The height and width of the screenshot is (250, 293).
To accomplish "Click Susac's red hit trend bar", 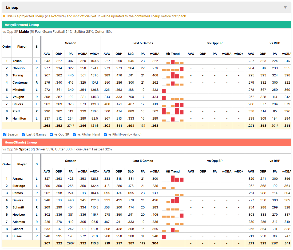I will pyautogui.click(x=164, y=237).
